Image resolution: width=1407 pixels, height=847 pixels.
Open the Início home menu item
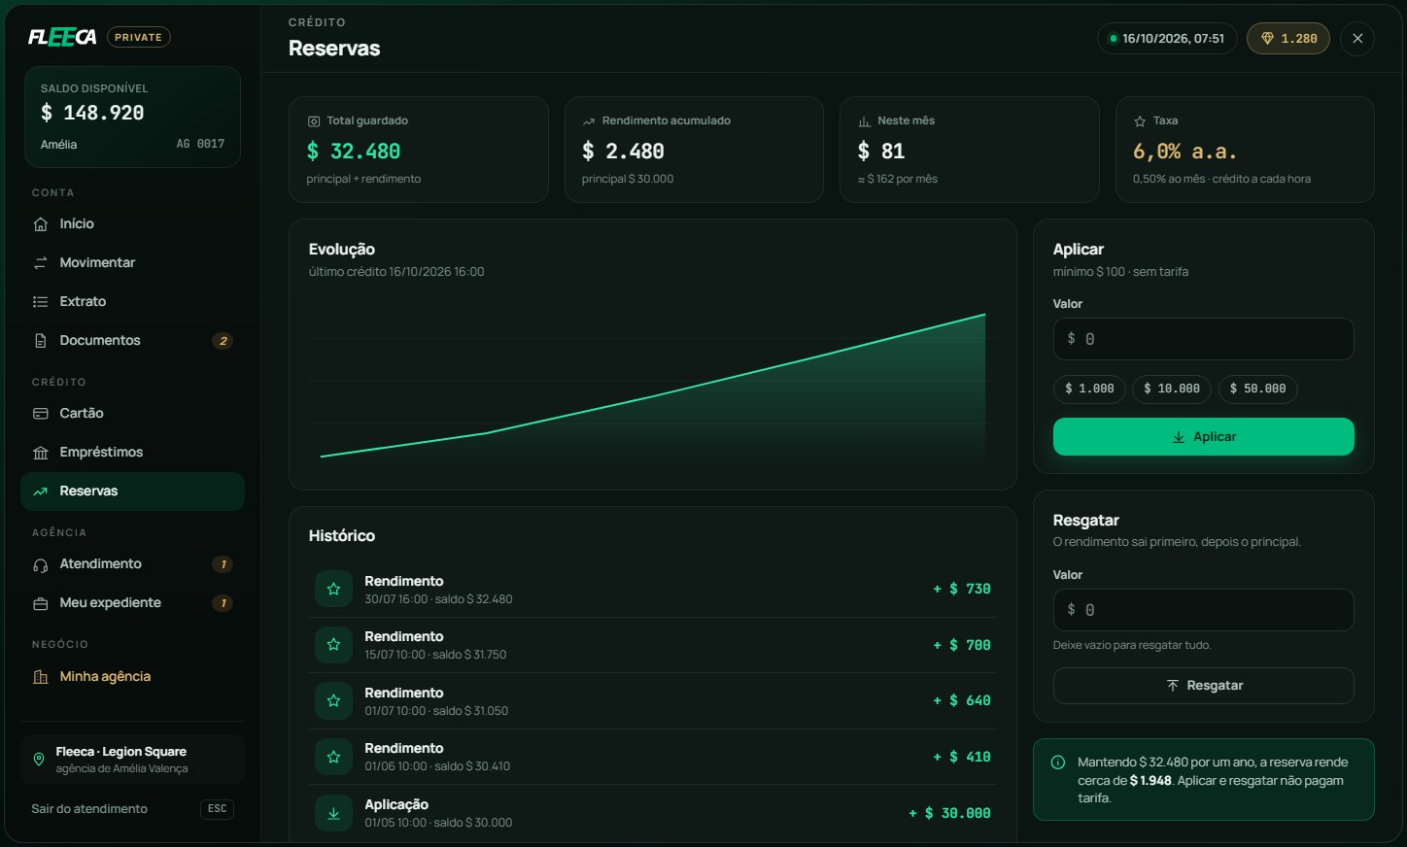click(x=132, y=223)
